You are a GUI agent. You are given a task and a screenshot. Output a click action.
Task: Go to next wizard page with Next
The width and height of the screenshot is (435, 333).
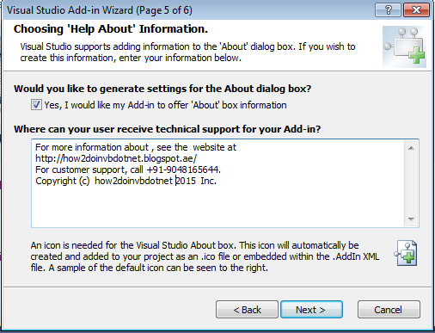311,310
